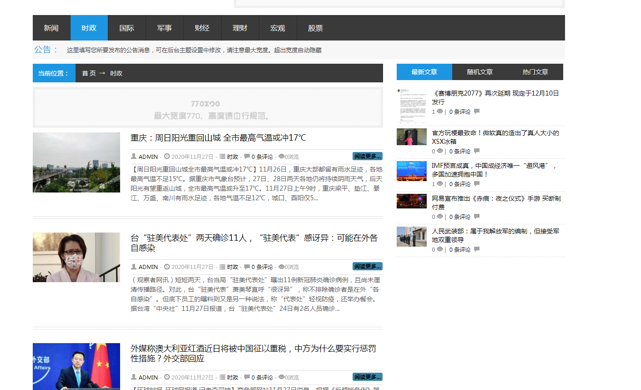
Task: Go to the 军事 section in navigation
Action: coord(164,28)
